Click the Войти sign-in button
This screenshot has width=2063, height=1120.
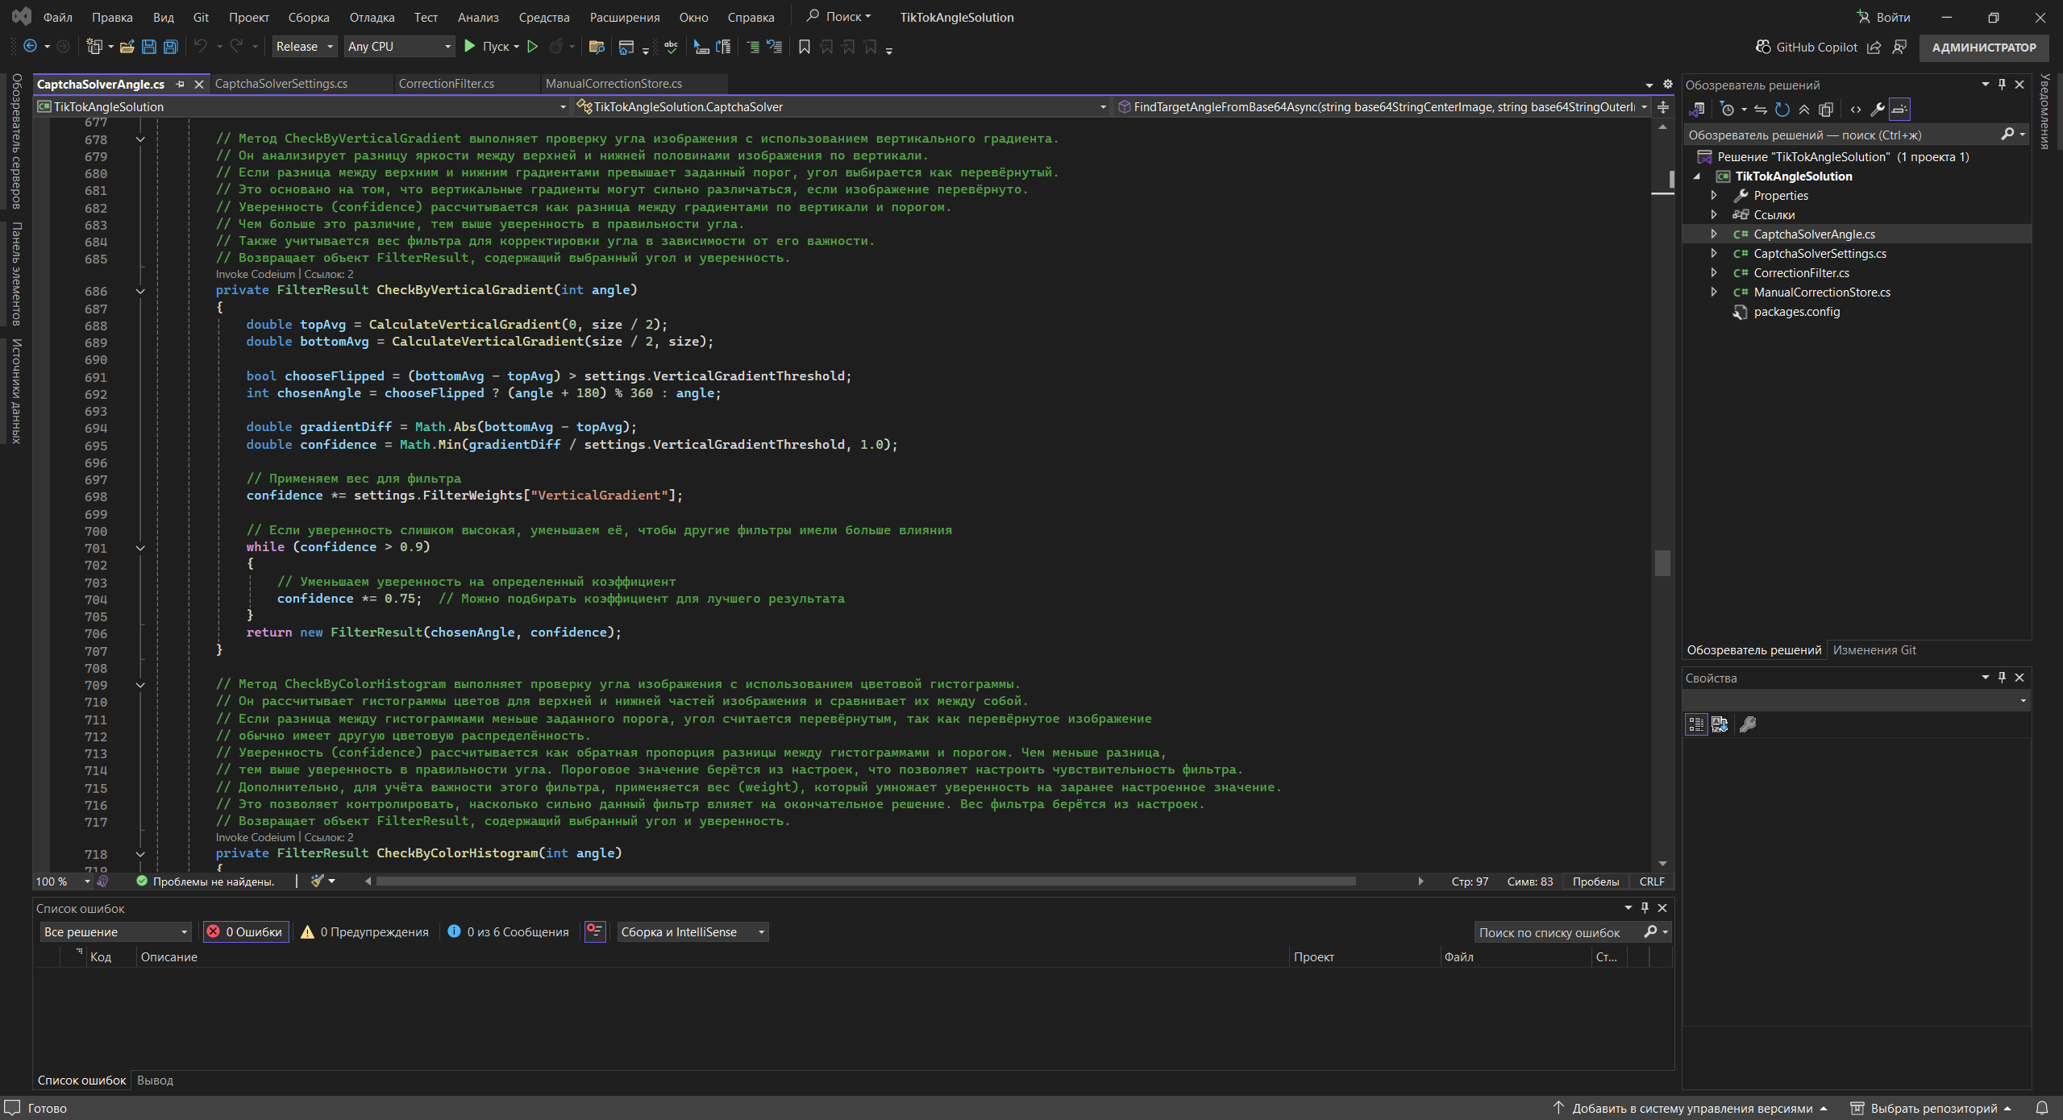click(x=1882, y=17)
